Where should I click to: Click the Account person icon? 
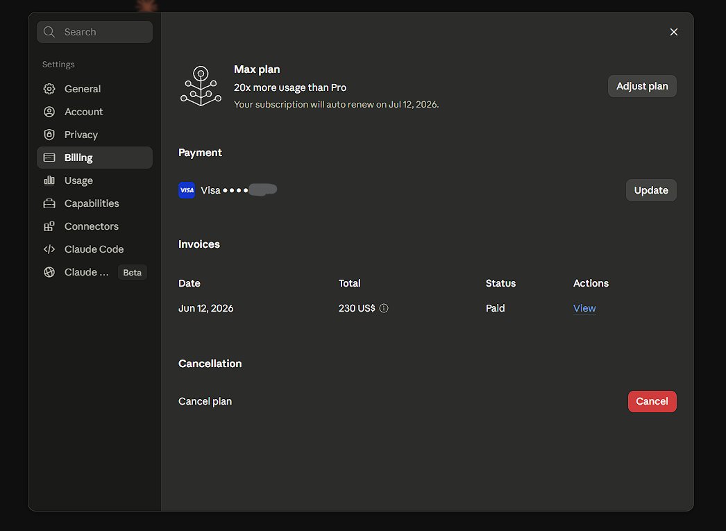pyautogui.click(x=49, y=112)
